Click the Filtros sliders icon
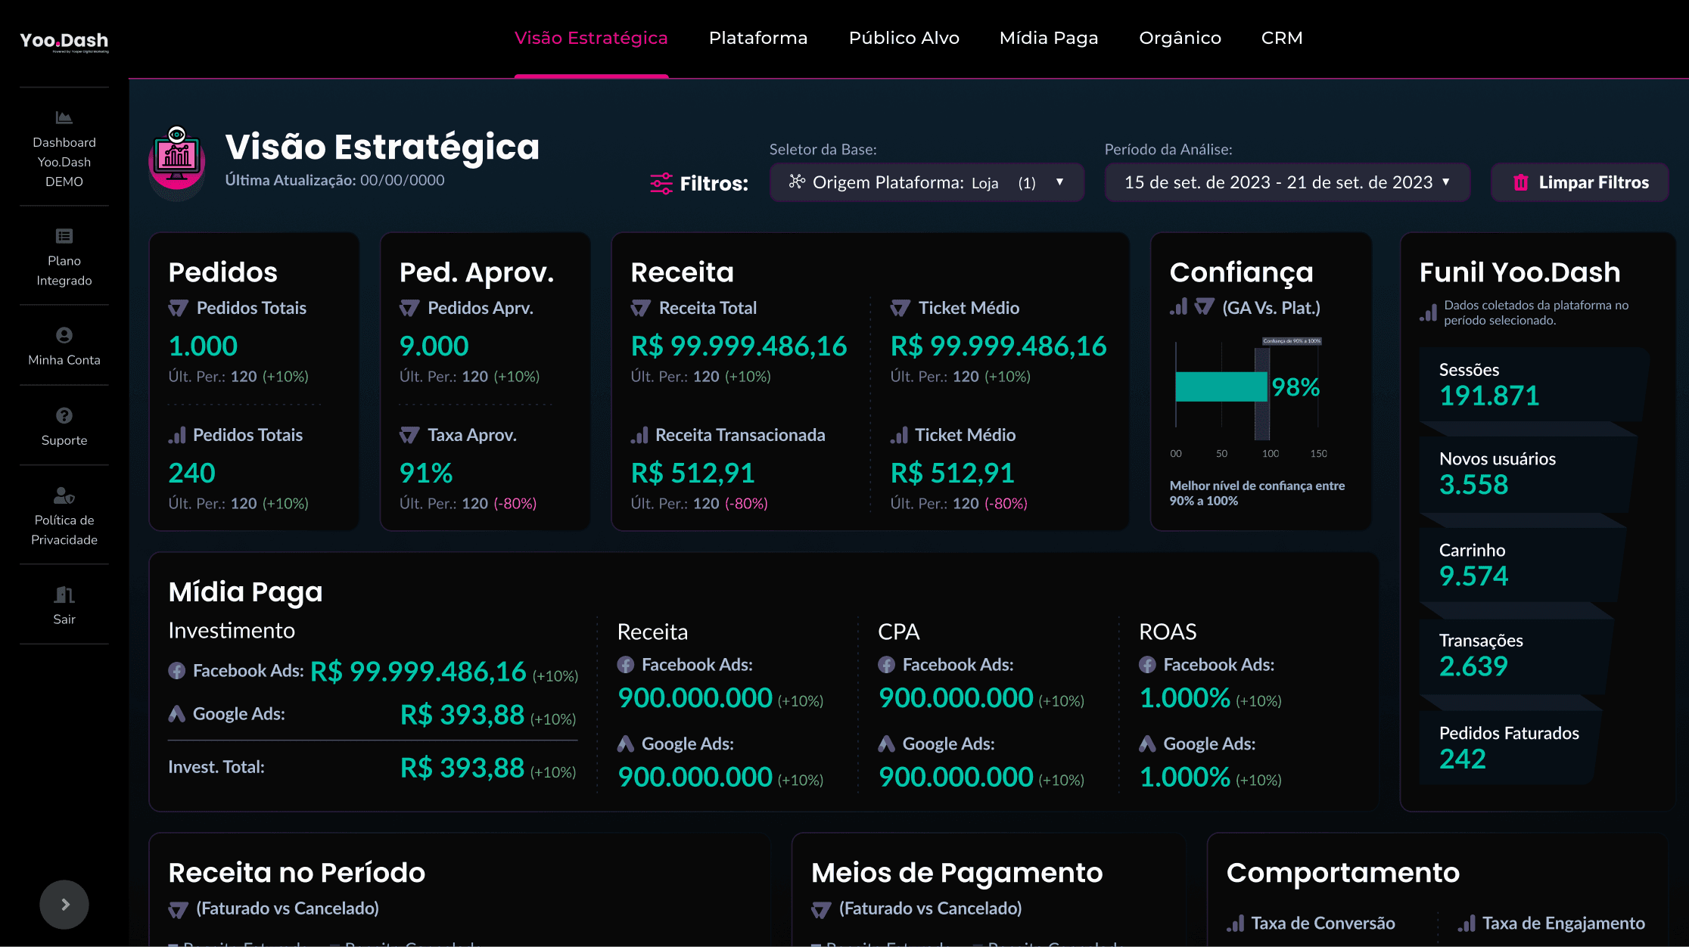The width and height of the screenshot is (1689, 947). pyautogui.click(x=661, y=183)
